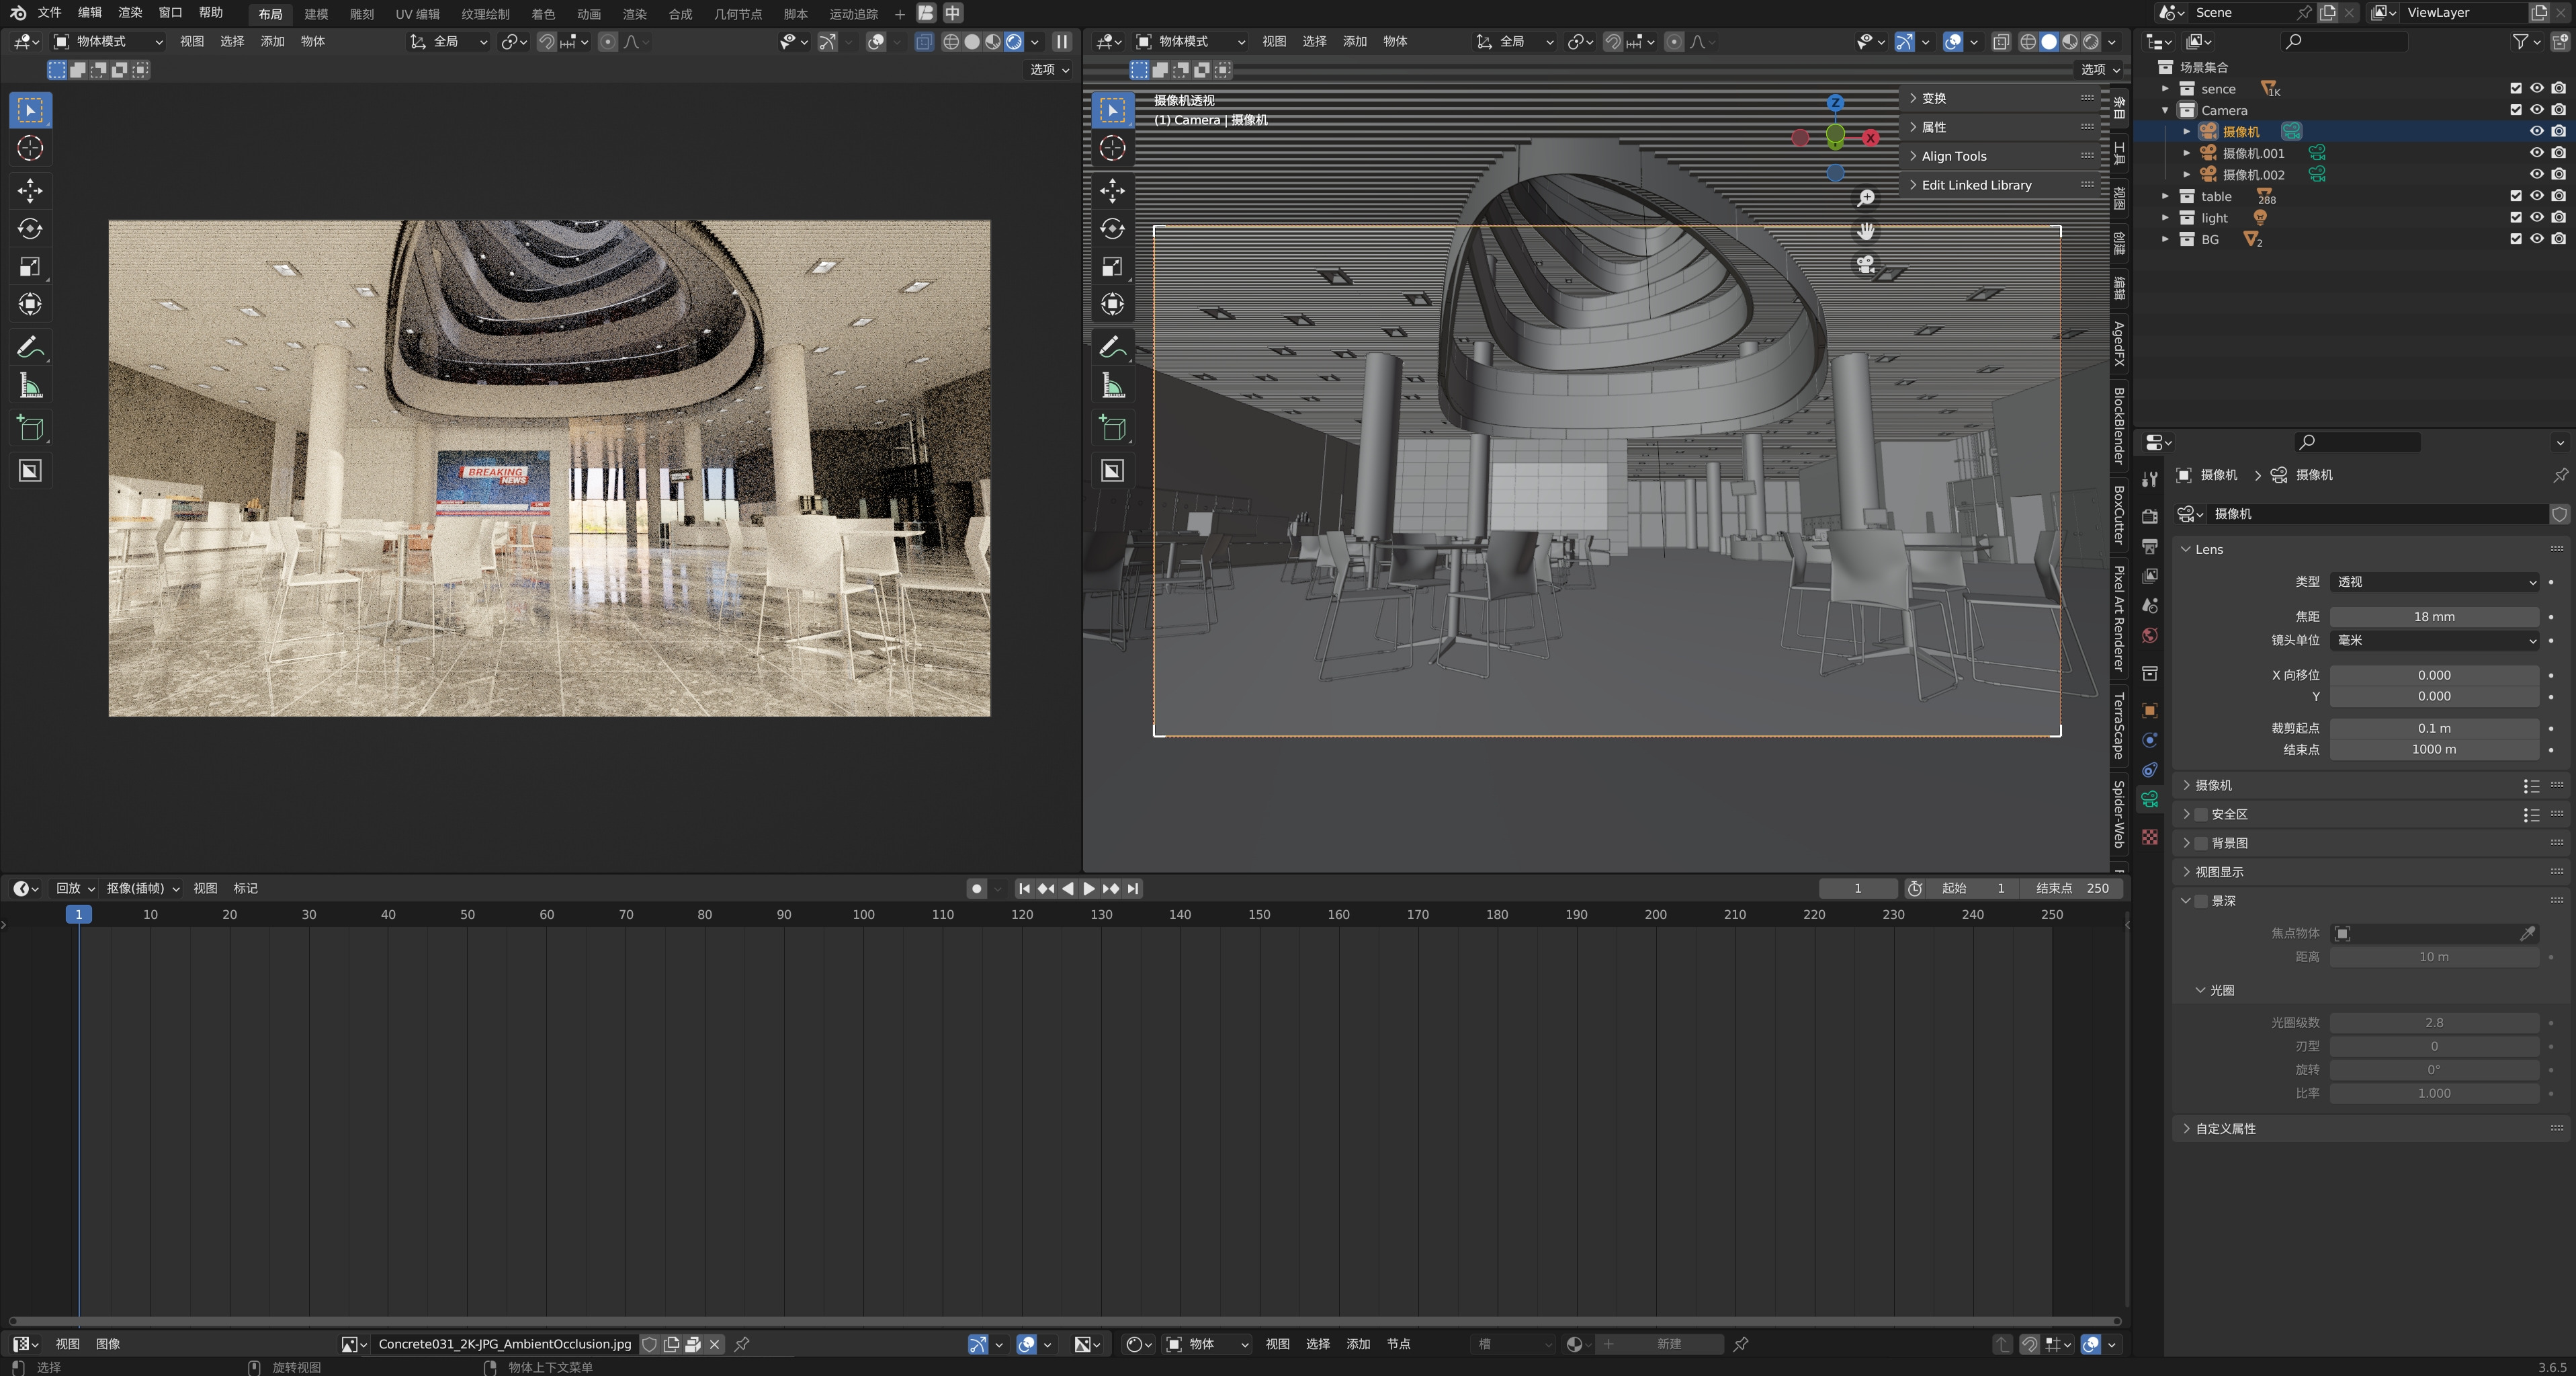2576x1376 pixels.
Task: Switch right viewport to wireframe shading
Action: [2027, 42]
